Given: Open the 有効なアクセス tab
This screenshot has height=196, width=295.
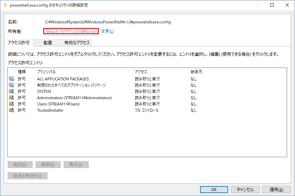Looking at the screenshot, I should click(76, 42).
